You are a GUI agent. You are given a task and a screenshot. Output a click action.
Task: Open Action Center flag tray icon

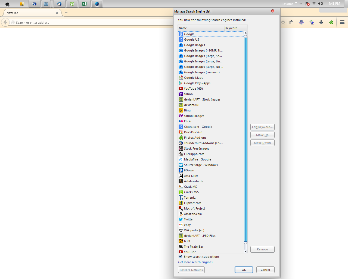pyautogui.click(x=307, y=4)
